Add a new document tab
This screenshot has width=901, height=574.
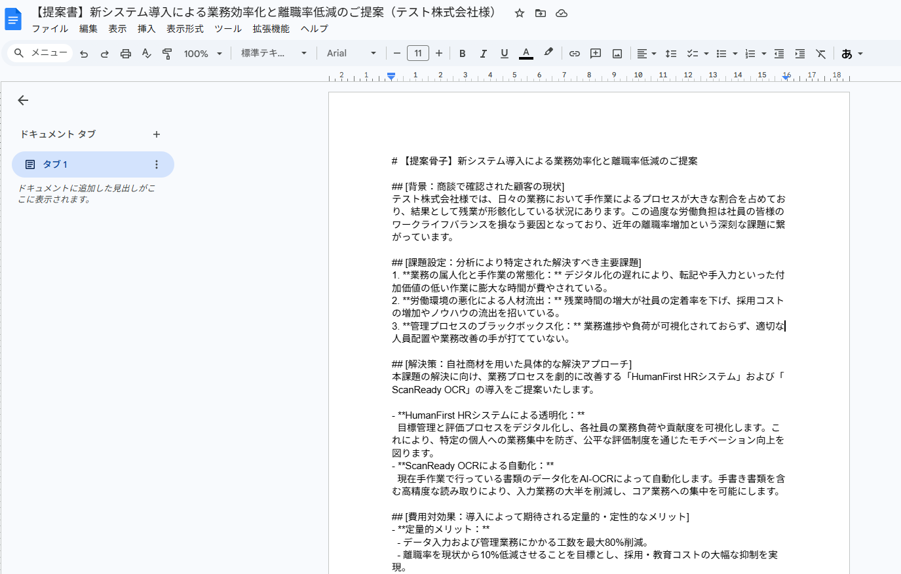157,134
